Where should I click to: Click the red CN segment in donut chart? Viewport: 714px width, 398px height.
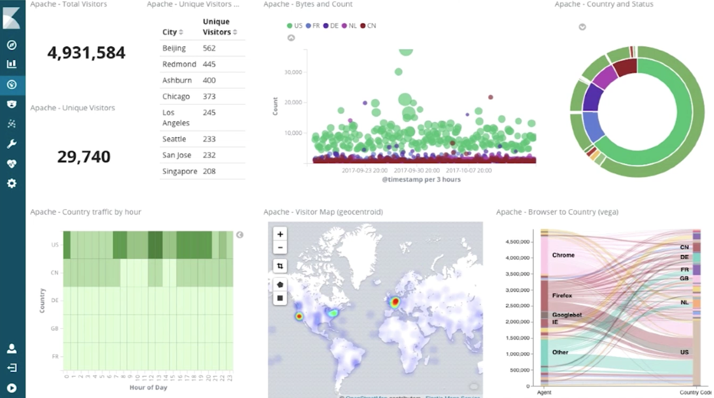pyautogui.click(x=626, y=67)
